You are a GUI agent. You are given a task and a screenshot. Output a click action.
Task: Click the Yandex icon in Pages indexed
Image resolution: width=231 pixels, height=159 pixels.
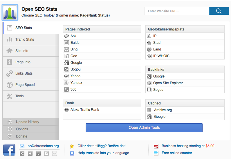66,83
